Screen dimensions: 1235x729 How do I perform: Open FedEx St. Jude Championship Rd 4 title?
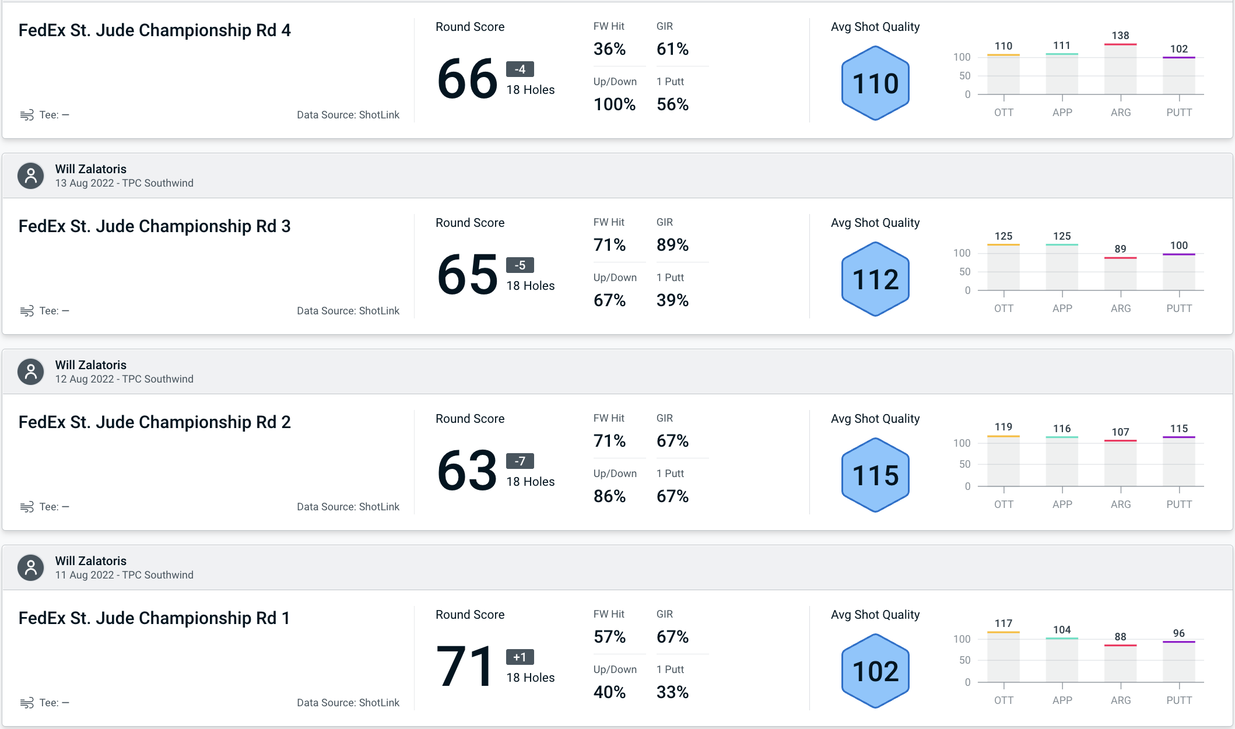click(155, 30)
